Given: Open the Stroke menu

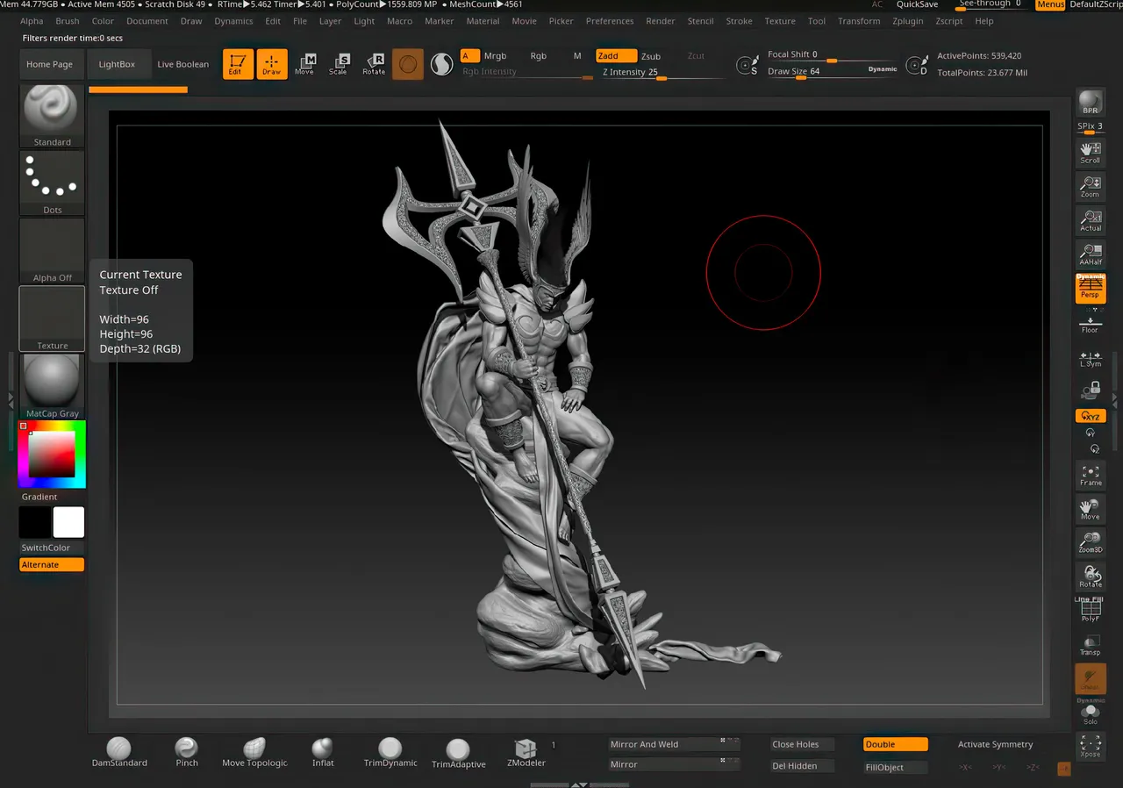Looking at the screenshot, I should click(x=739, y=21).
